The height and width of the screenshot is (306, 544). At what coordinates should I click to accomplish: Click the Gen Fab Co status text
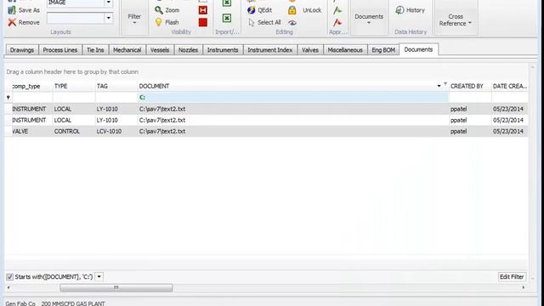(20, 303)
